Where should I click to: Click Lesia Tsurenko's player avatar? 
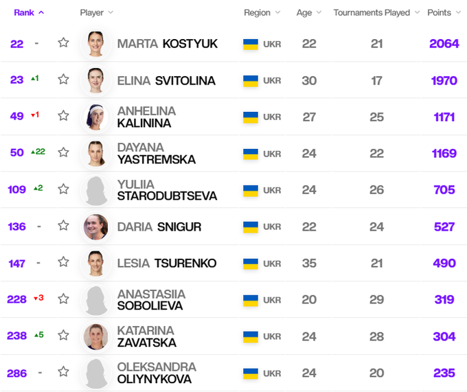95,263
